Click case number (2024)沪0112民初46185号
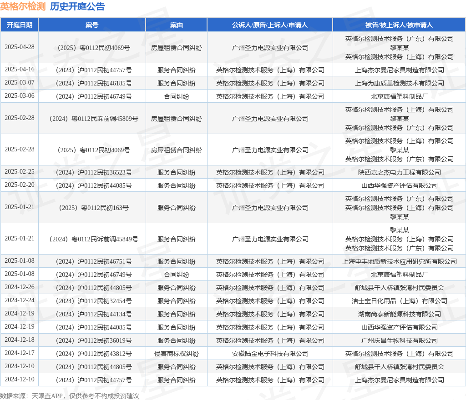466x400 pixels. click(94, 83)
